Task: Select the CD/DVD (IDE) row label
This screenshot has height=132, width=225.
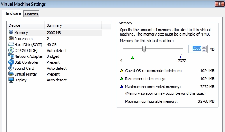Action: pyautogui.click(x=26, y=51)
